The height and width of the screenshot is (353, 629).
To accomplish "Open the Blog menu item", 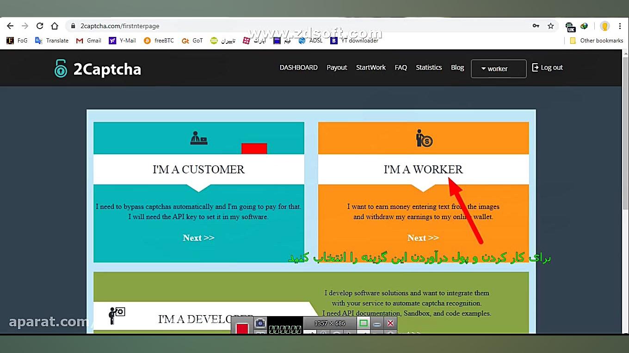I will [457, 67].
